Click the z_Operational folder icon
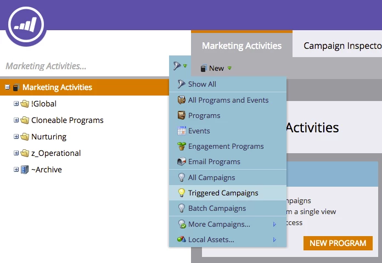Screen dimensions: 382x263 point(25,153)
